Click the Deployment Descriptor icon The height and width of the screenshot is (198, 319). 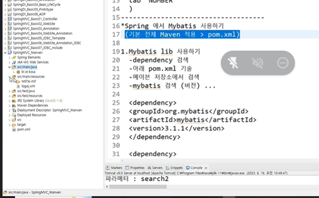(14, 110)
